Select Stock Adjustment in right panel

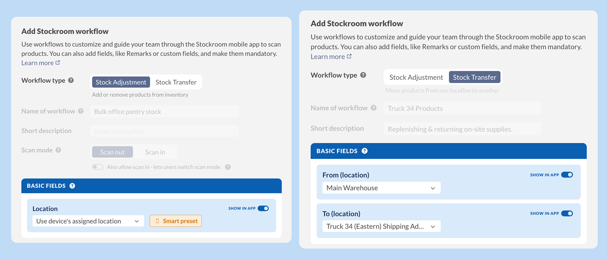click(416, 77)
